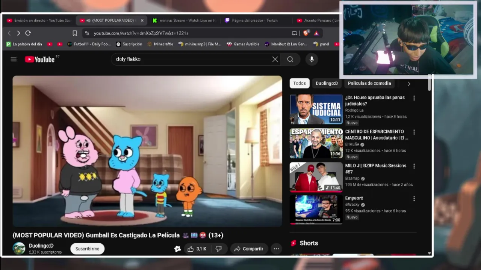Click the Gumball video player
The image size is (481, 270).
[x=147, y=151]
